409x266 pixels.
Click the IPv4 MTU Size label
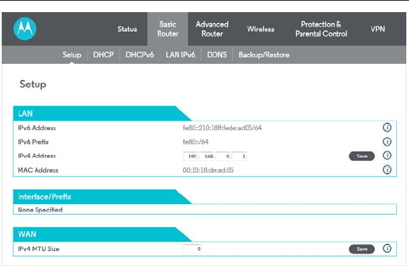click(38, 248)
